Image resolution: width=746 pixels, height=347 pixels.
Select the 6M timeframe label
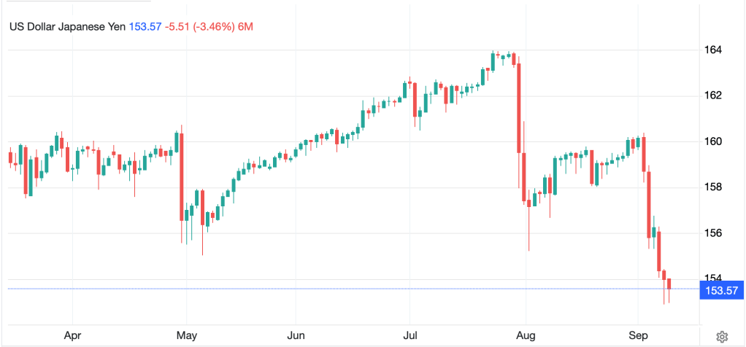pos(245,27)
